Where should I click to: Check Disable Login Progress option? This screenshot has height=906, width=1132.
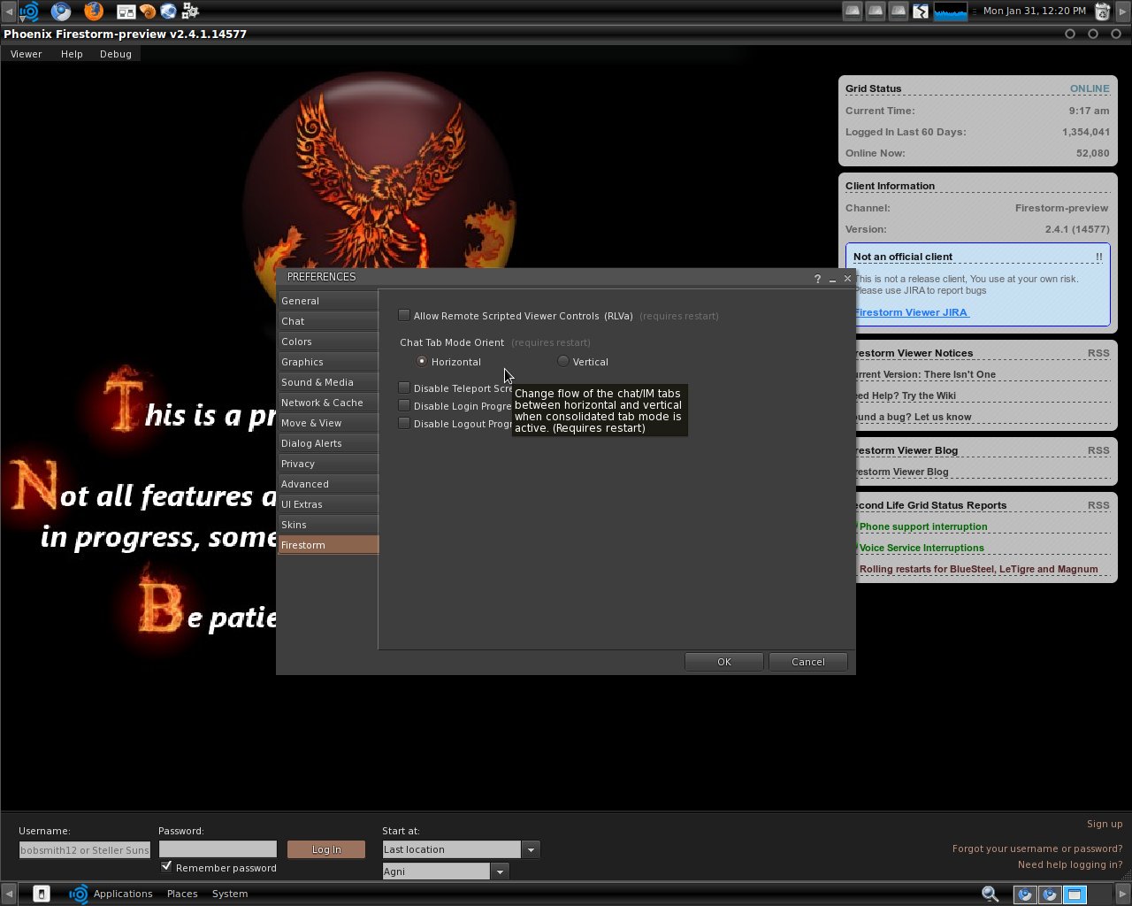pos(404,405)
